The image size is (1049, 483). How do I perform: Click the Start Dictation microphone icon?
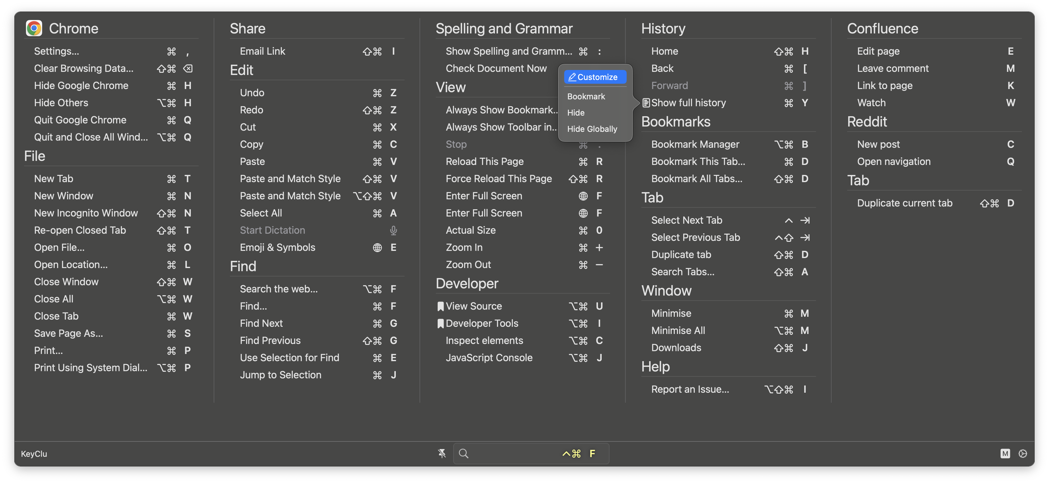coord(393,231)
